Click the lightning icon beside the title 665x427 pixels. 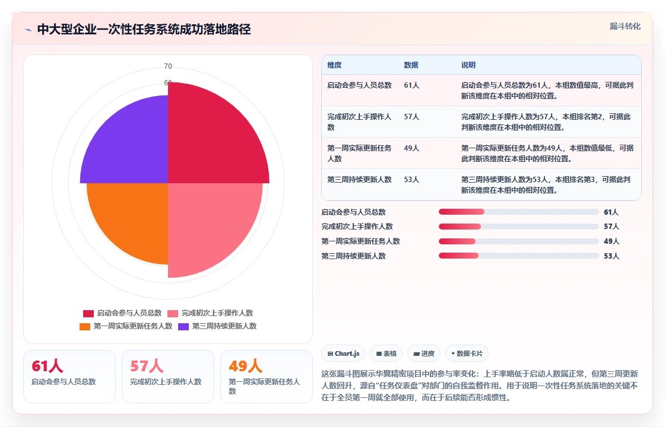[x=28, y=30]
